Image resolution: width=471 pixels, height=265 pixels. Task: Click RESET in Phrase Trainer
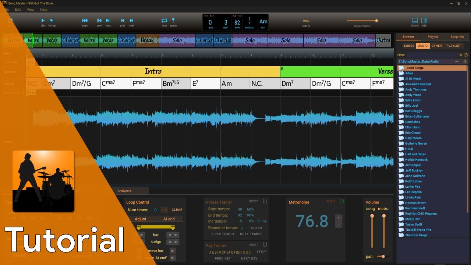[x=254, y=201]
